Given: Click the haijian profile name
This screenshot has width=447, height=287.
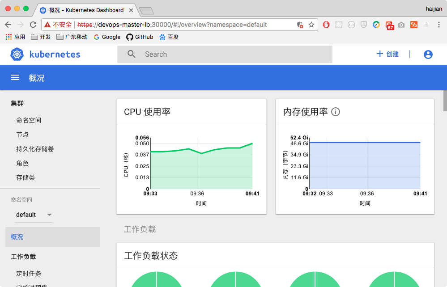Looking at the screenshot, I should (434, 9).
